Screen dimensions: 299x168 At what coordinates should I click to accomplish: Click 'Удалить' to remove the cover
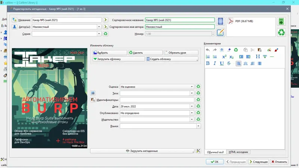pos(145,52)
